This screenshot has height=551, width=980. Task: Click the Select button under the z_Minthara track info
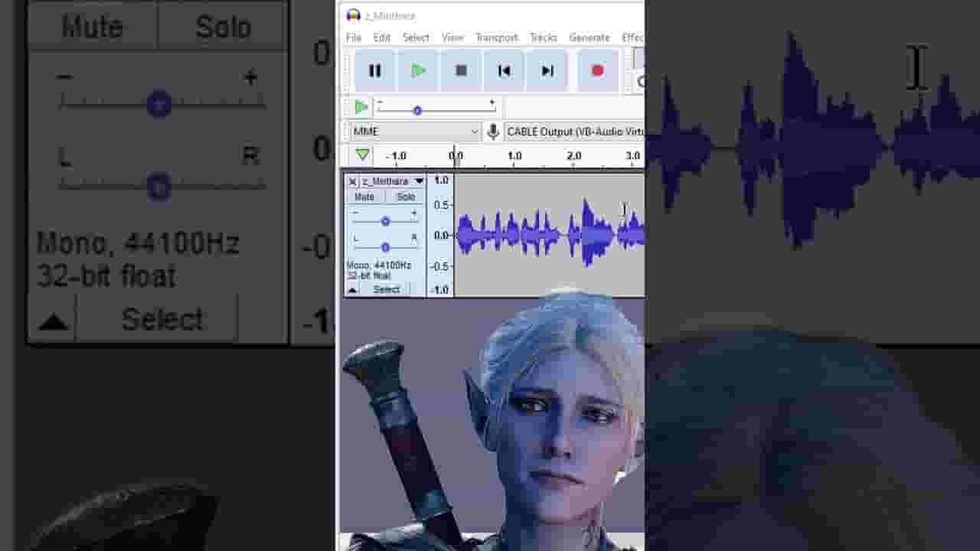click(386, 289)
